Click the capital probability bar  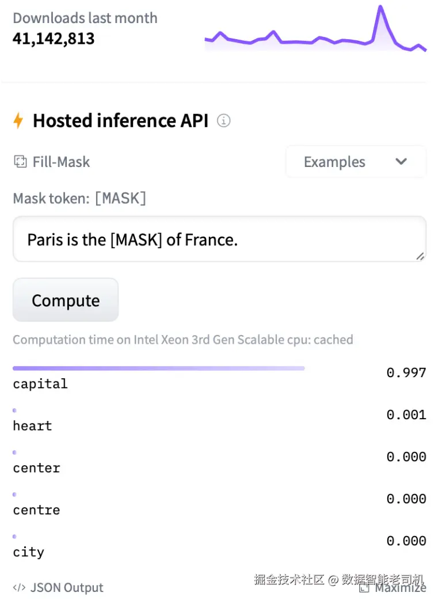[158, 368]
